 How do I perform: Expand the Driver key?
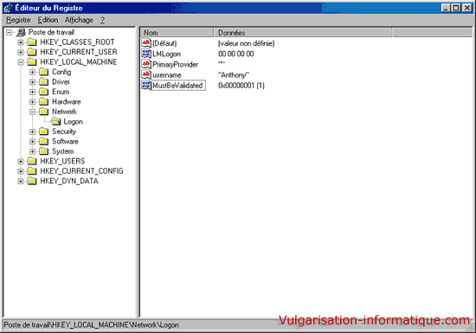pyautogui.click(x=33, y=82)
